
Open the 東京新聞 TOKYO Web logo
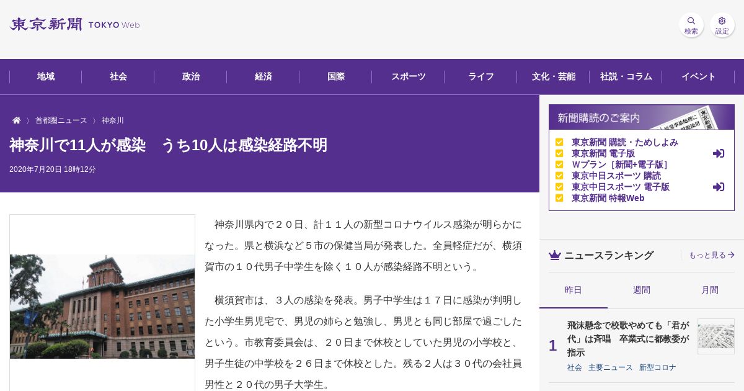74,25
